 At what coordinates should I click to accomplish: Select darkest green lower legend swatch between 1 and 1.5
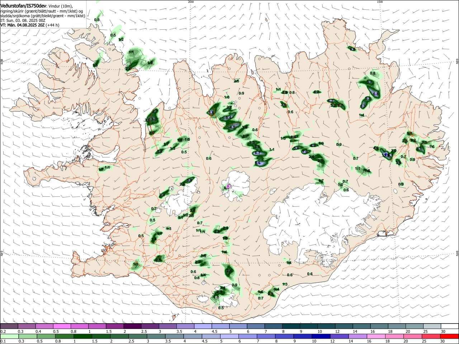pos(82,336)
